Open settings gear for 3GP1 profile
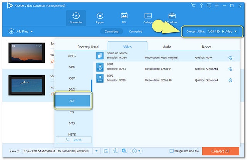 [x=230, y=69]
